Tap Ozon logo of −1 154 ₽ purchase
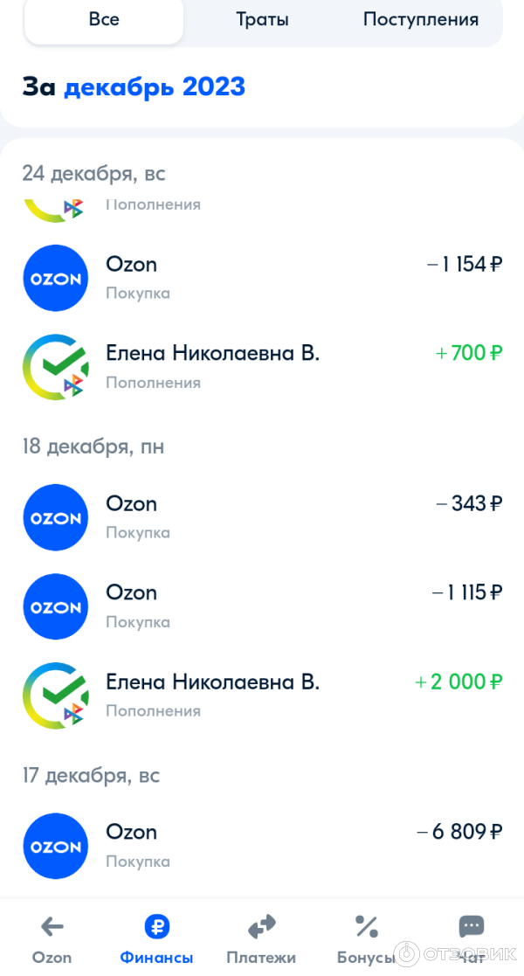 [x=56, y=278]
